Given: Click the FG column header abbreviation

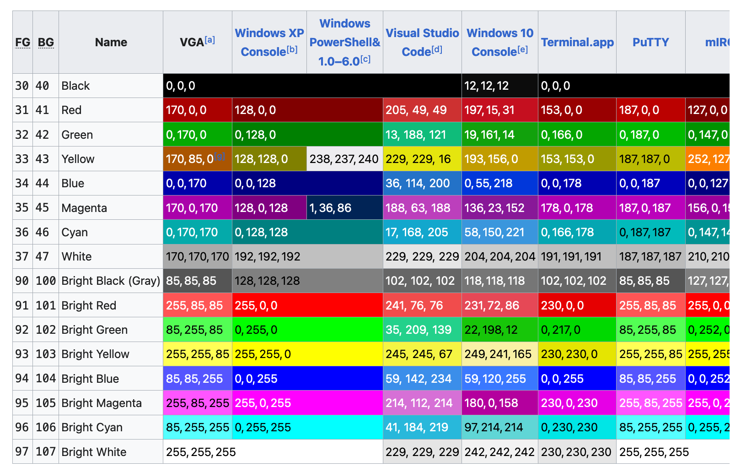Looking at the screenshot, I should 22,42.
